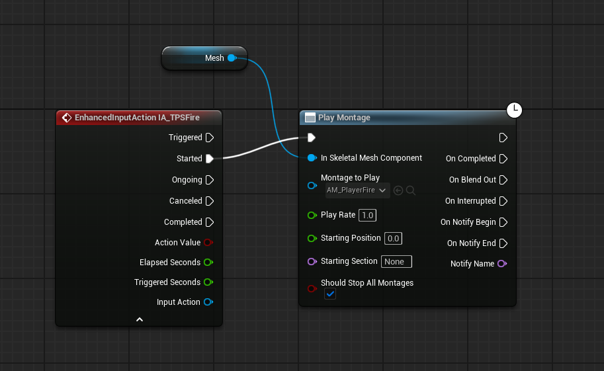Screen dimensions: 604x371
Task: Click the Started execution pin
Action: 210,159
